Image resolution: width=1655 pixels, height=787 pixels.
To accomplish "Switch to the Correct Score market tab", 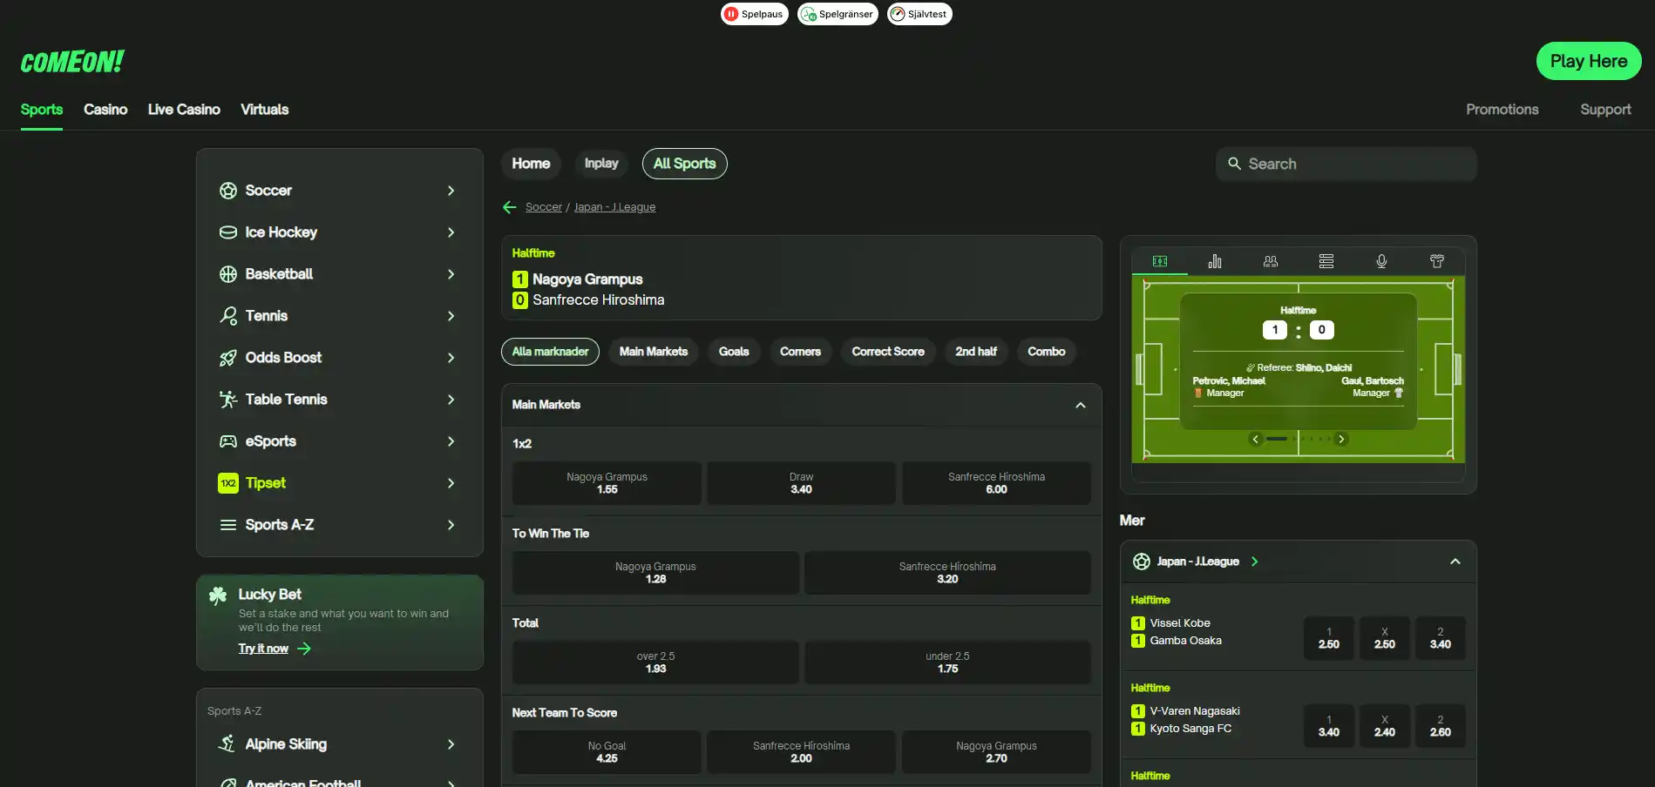I will click(x=888, y=352).
